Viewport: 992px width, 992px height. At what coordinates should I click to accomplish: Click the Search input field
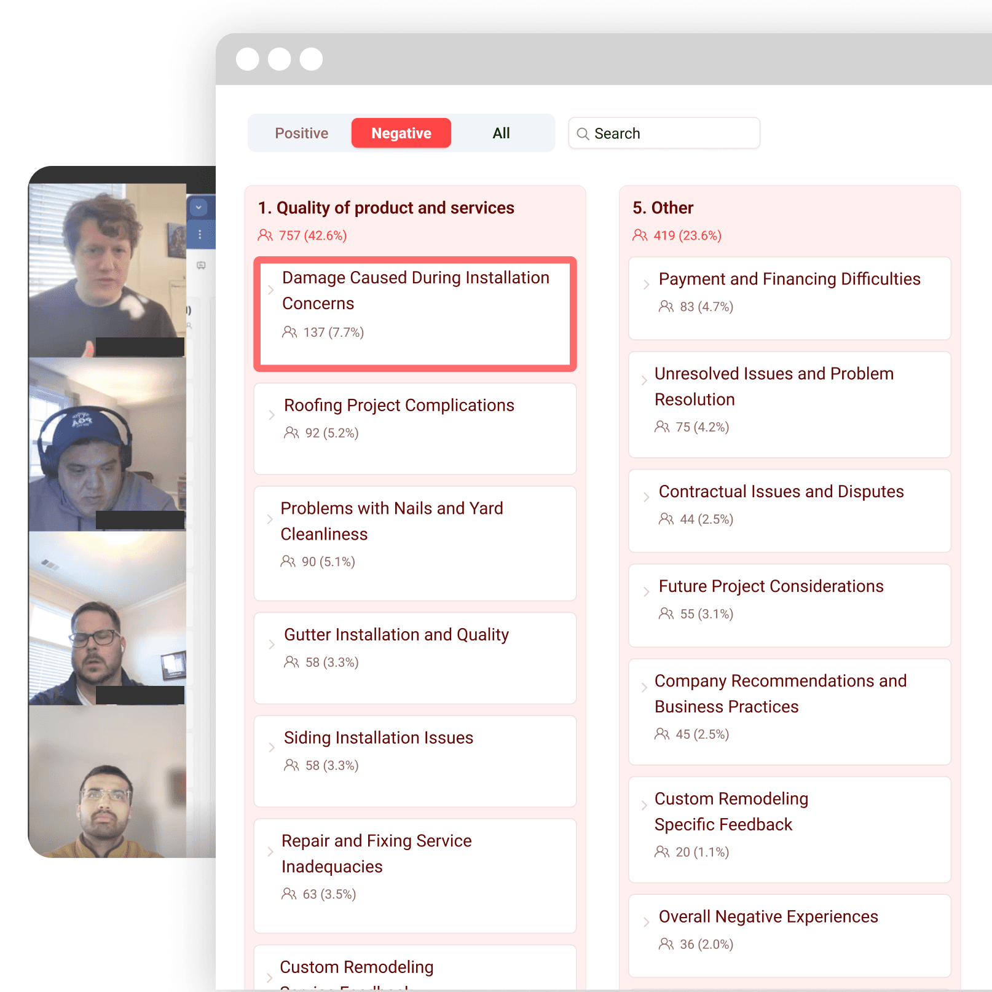(664, 133)
